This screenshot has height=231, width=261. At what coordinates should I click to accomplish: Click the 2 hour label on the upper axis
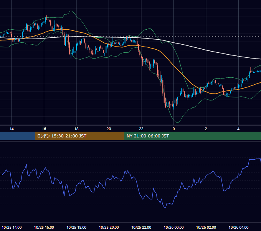(x=206, y=129)
